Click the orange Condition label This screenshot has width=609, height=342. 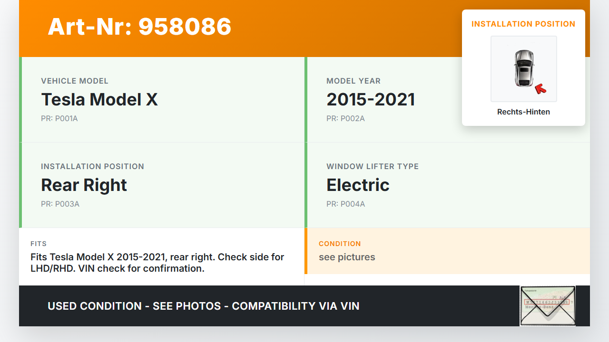click(x=340, y=244)
